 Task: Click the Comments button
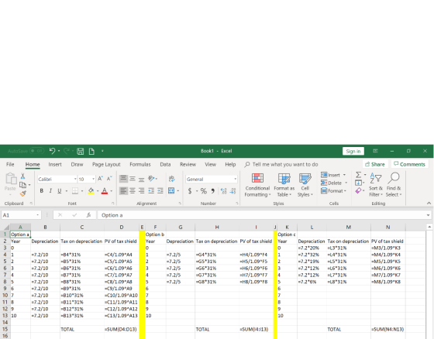pyautogui.click(x=410, y=164)
